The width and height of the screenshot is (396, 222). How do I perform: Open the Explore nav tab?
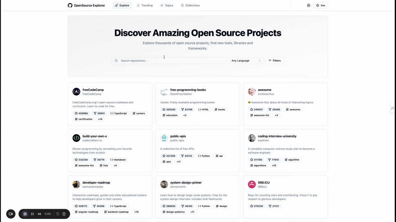point(122,5)
